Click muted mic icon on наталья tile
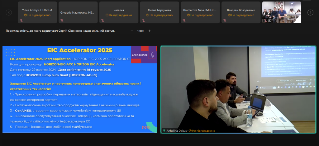The image size is (319, 146). coord(102,21)
